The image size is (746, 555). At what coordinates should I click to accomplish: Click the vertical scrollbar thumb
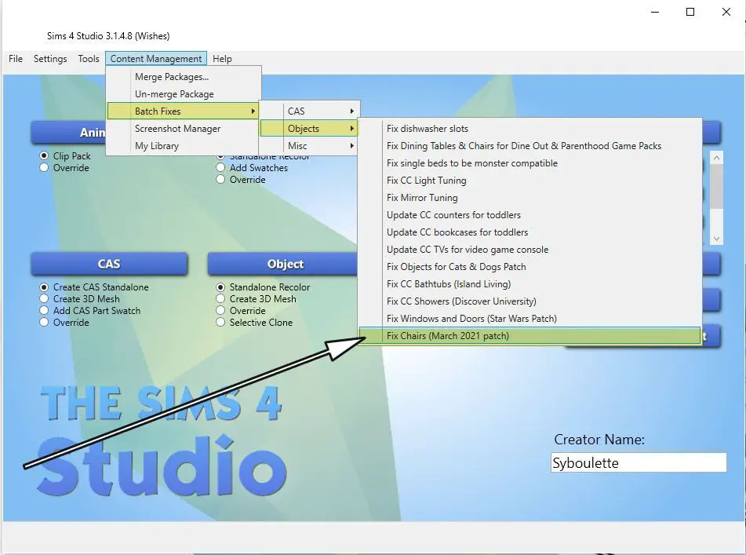tap(716, 187)
